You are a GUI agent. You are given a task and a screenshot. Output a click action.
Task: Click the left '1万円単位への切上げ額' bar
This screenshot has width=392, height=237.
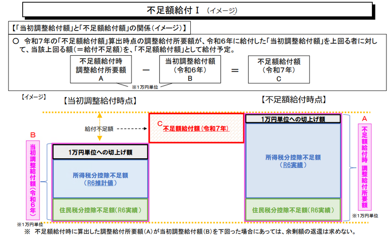(100, 152)
